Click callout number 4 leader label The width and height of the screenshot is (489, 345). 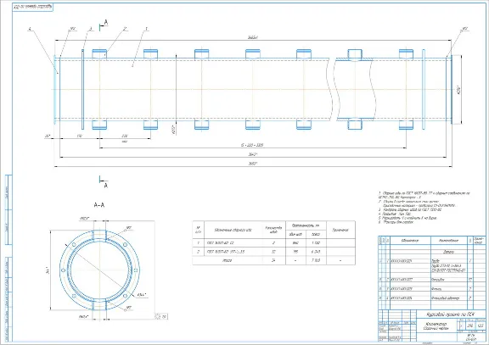point(30,29)
